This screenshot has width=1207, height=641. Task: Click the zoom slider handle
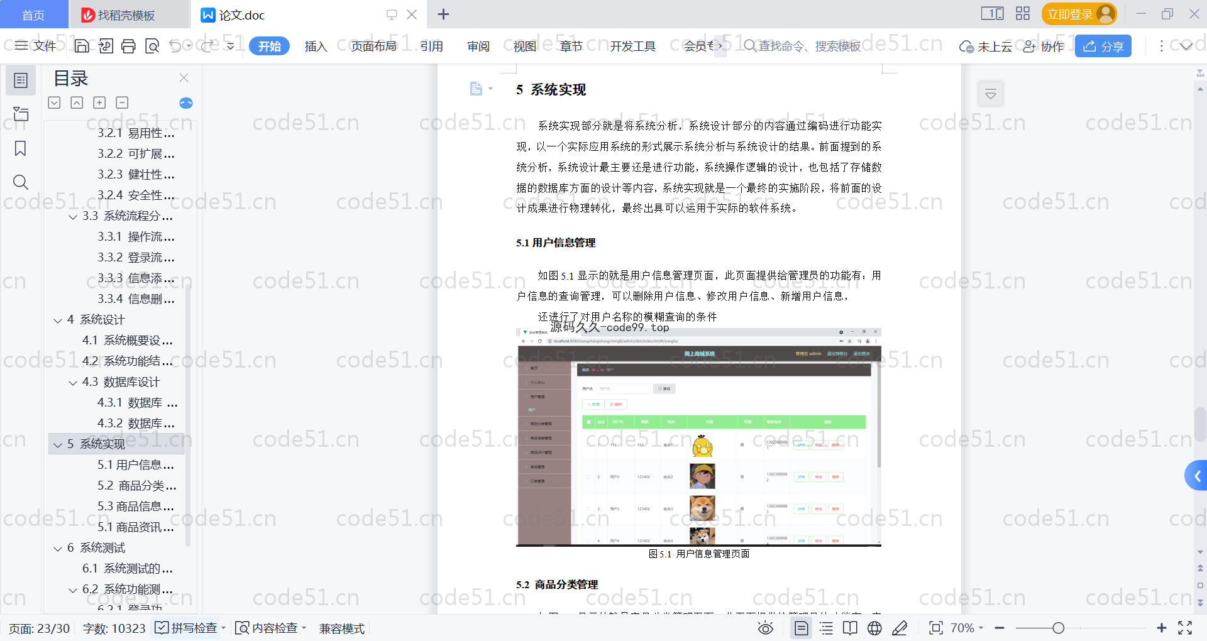point(1059,628)
